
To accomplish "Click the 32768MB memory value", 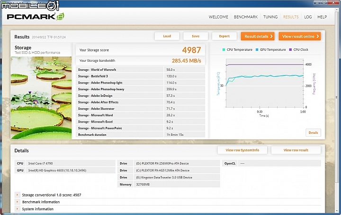I will (177, 184).
